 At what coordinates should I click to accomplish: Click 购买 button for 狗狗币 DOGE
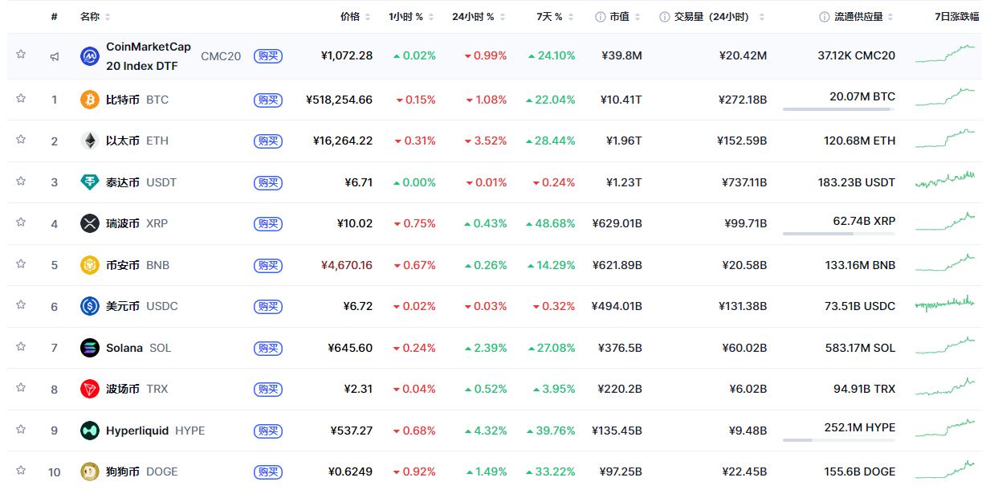268,472
